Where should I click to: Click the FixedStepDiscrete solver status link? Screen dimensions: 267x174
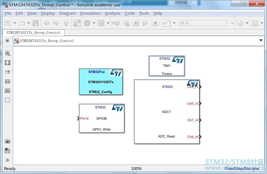pos(242,169)
